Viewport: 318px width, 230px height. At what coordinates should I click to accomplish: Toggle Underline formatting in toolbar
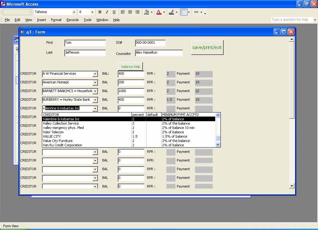point(114,12)
